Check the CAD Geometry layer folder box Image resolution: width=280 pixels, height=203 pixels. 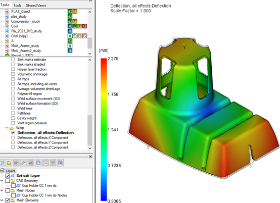8,181
